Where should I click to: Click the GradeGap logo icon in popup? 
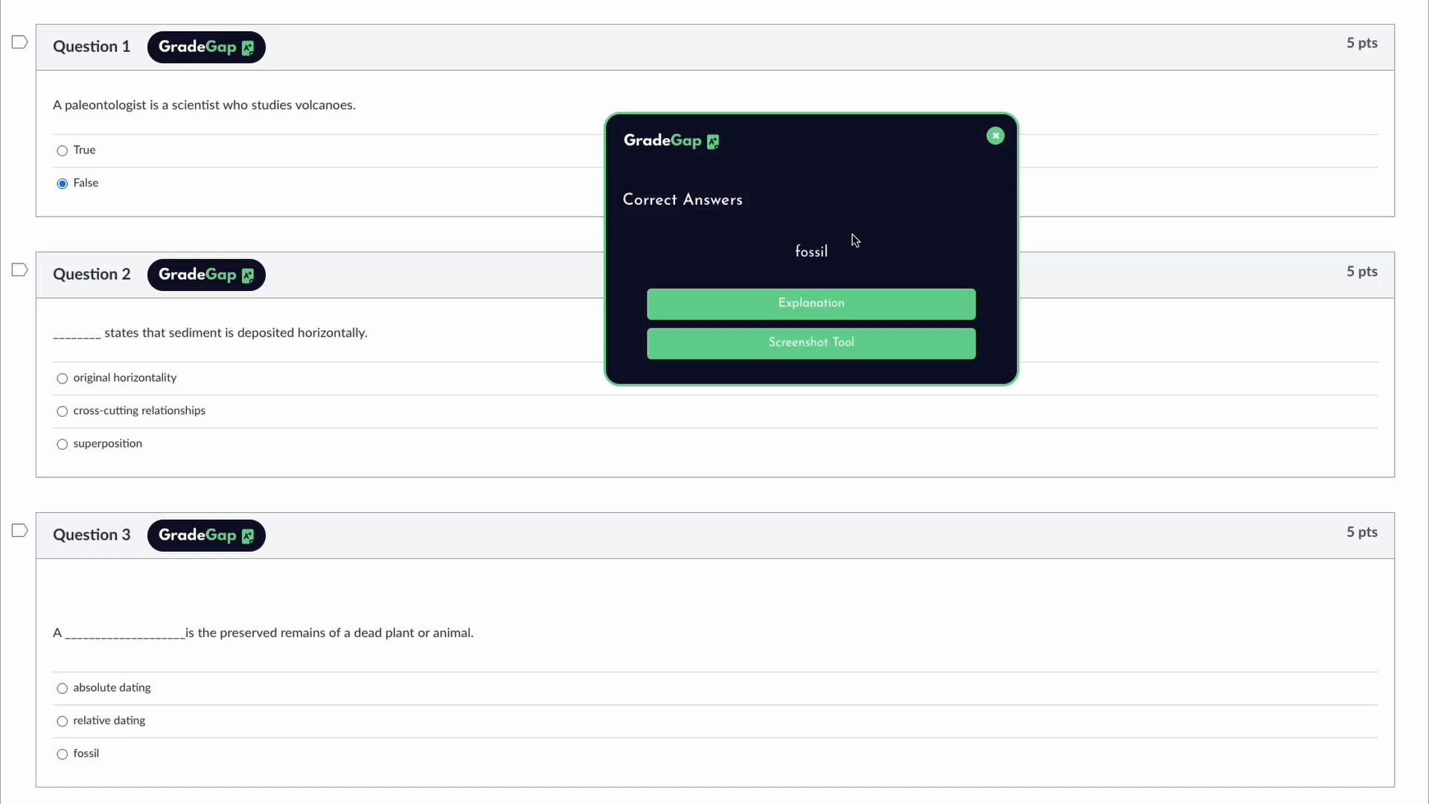coord(712,141)
